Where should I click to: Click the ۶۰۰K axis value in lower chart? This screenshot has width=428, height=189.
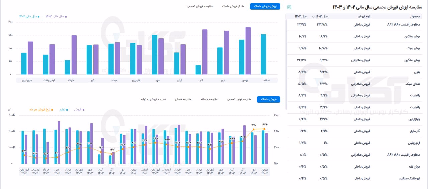pos(12,115)
